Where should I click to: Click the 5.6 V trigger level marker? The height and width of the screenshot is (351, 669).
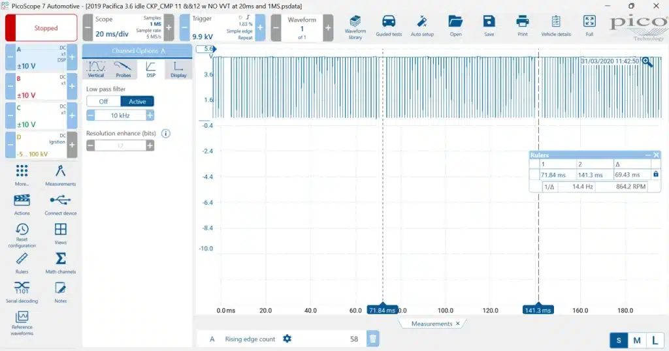tap(206, 49)
